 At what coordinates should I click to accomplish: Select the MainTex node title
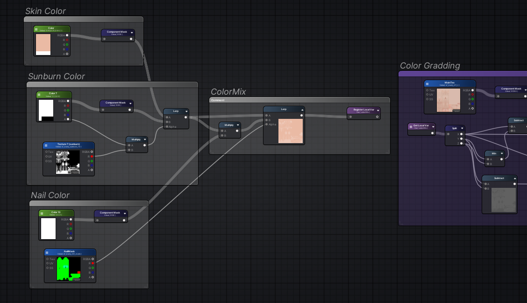[x=449, y=83]
